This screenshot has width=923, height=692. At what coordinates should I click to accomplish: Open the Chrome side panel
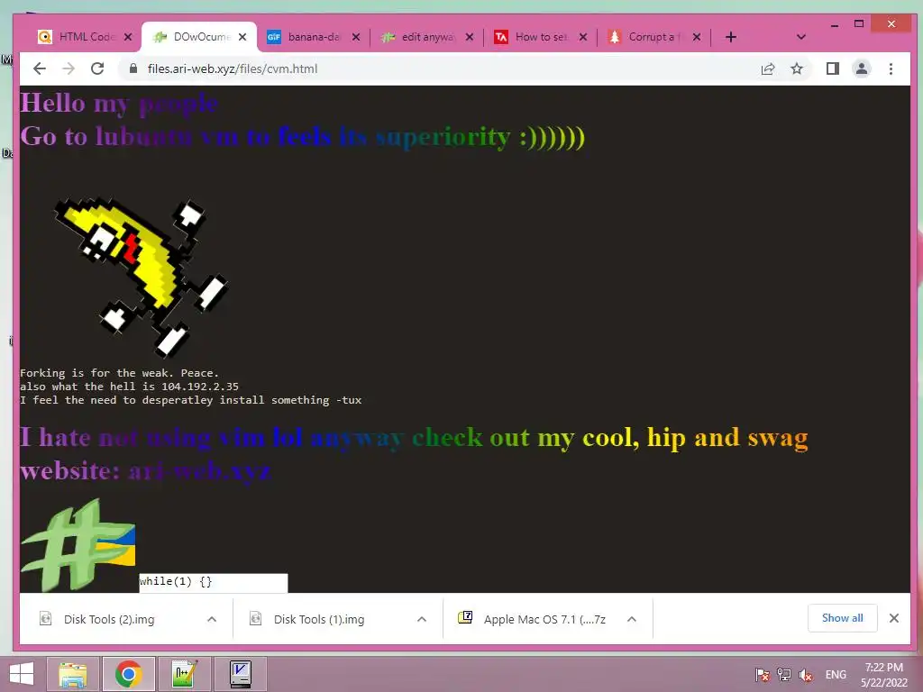click(x=832, y=68)
